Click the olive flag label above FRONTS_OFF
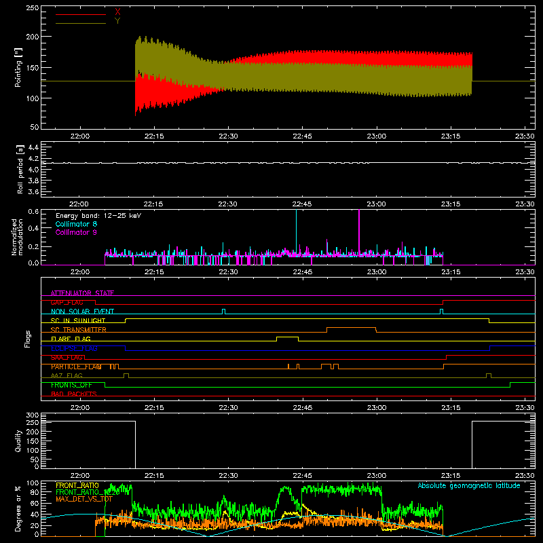Screen dimensions: 543x543 tap(67, 375)
